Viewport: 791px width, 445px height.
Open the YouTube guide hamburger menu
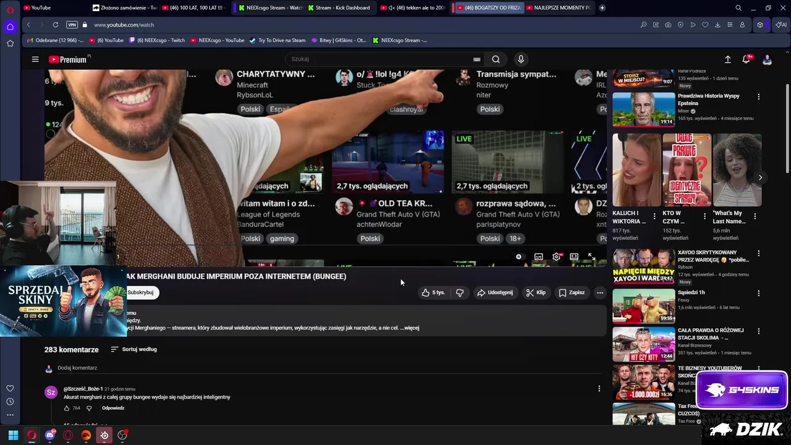tap(35, 59)
